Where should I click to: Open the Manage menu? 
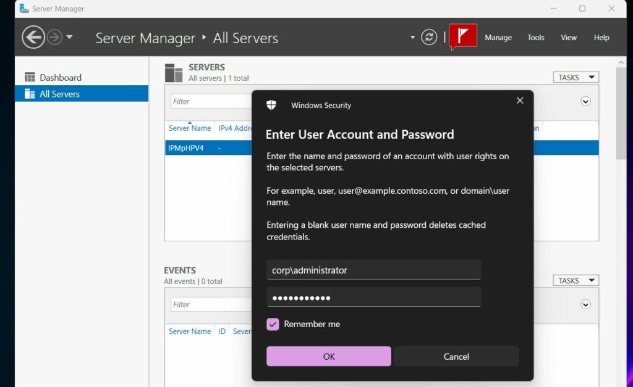pos(498,38)
